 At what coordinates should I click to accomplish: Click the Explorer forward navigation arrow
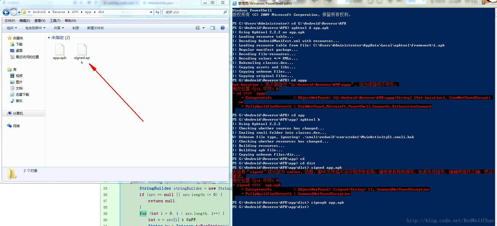click(14, 12)
